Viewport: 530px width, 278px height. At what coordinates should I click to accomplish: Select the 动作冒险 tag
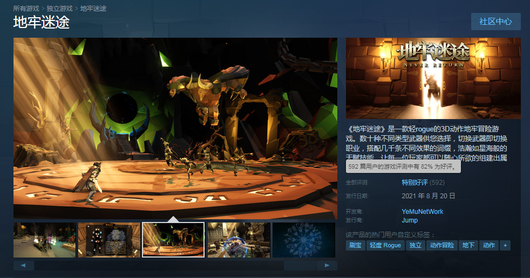pyautogui.click(x=442, y=245)
